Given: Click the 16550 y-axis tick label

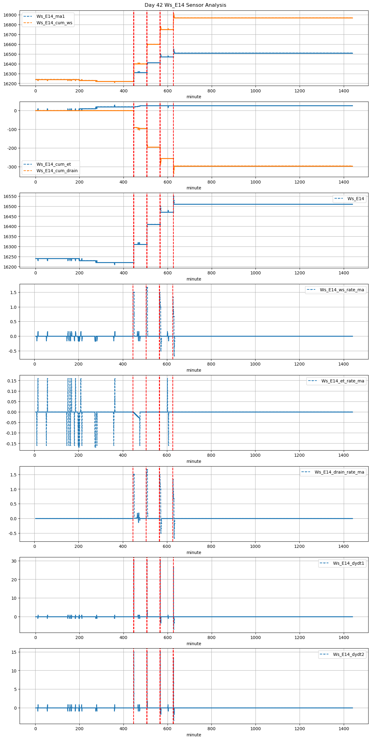Looking at the screenshot, I should coord(10,196).
